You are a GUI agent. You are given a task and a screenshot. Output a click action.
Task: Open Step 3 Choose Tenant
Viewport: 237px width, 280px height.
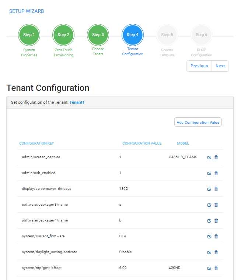click(x=98, y=35)
